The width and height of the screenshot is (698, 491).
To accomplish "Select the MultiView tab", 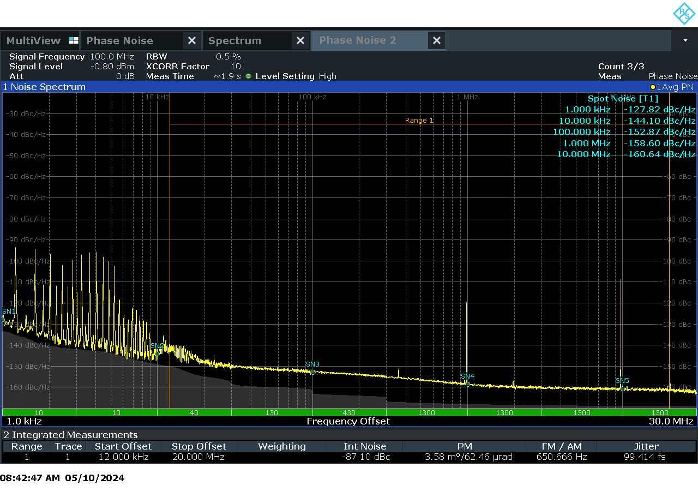I will coord(34,40).
